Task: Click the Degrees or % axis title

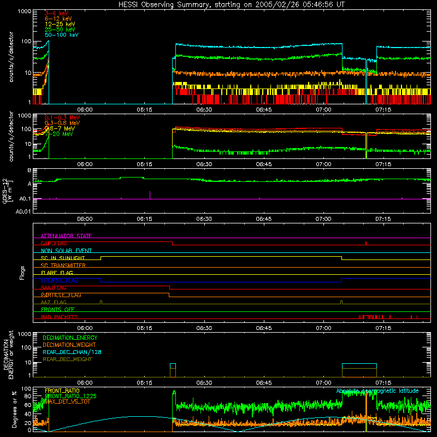Action: 14,409
